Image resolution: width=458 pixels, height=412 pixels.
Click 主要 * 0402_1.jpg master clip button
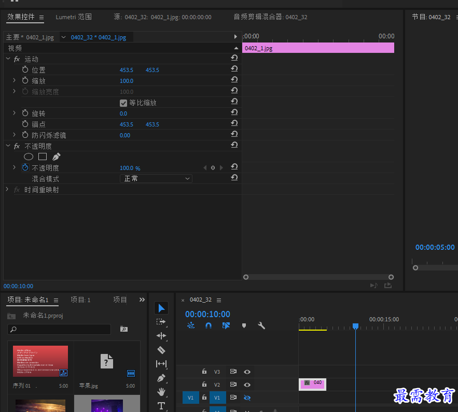(x=30, y=37)
